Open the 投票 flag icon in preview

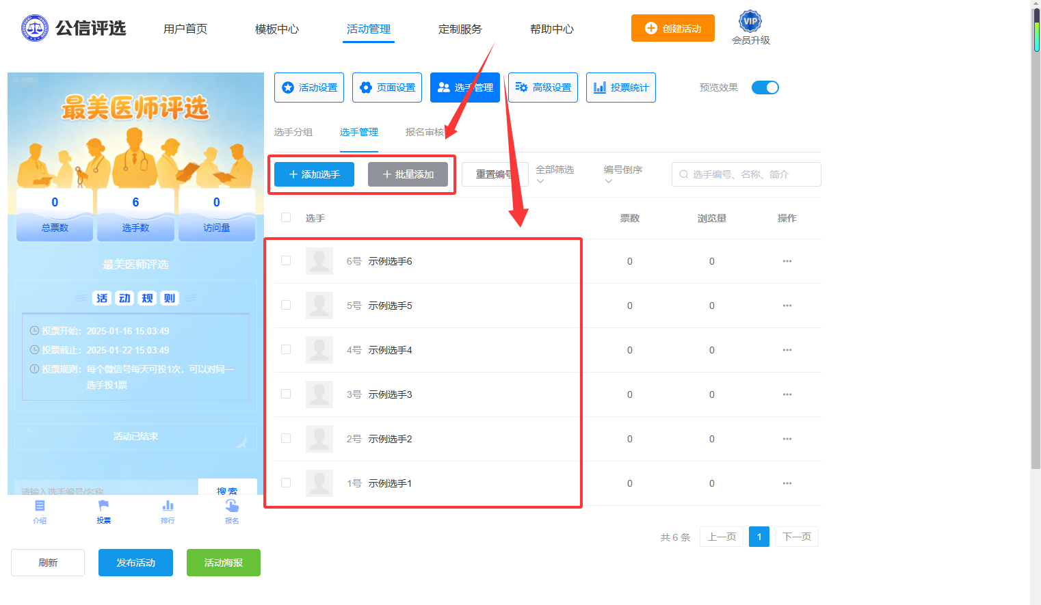[103, 506]
